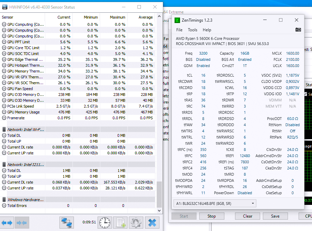Click the HWiNFO64 title bar app icon
The height and width of the screenshot is (231, 312).
tap(5, 7)
